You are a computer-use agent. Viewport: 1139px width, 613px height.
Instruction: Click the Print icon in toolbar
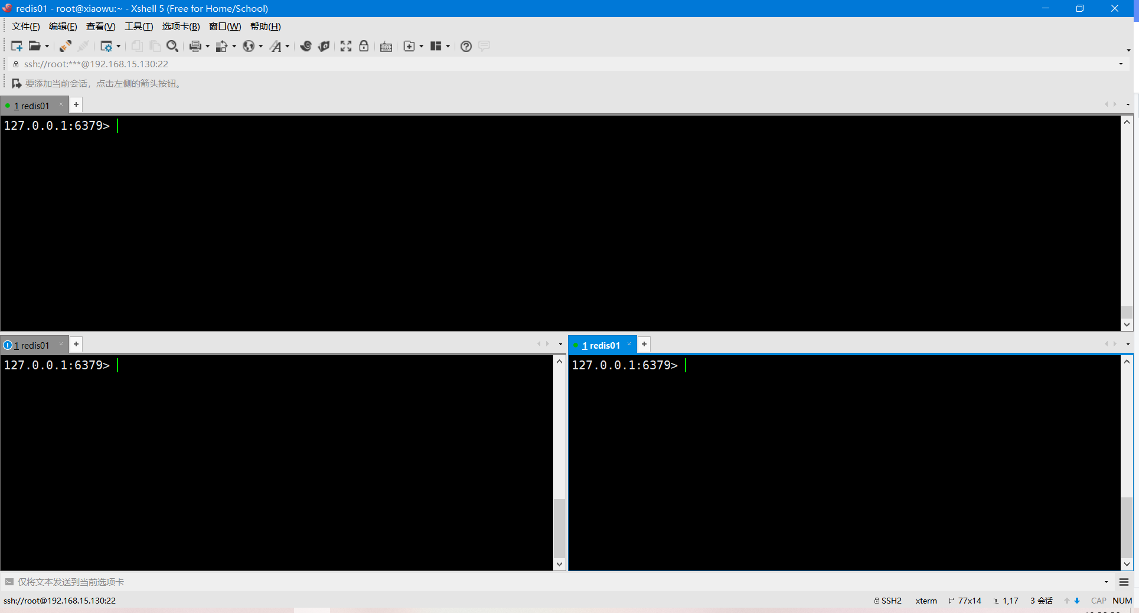tap(195, 46)
